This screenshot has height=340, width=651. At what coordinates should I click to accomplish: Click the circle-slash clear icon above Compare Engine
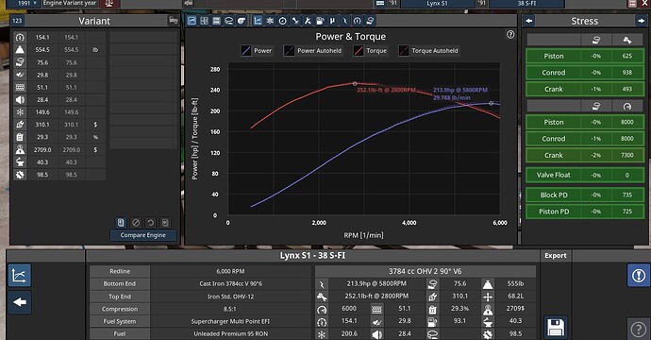(x=136, y=223)
